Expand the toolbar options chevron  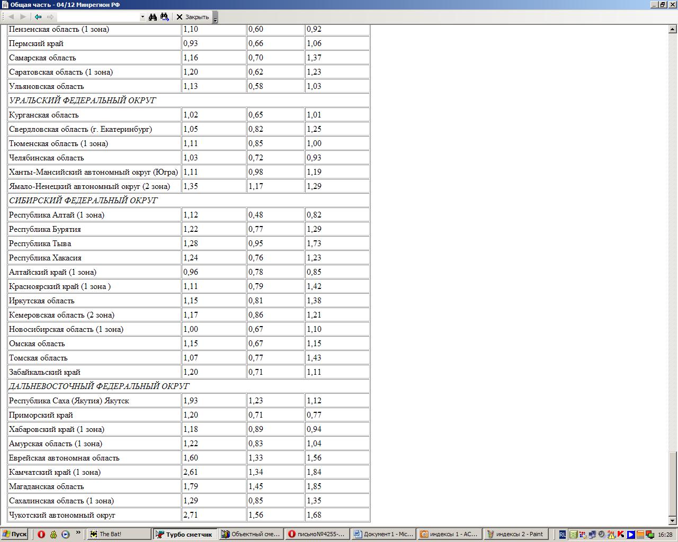[x=215, y=18]
